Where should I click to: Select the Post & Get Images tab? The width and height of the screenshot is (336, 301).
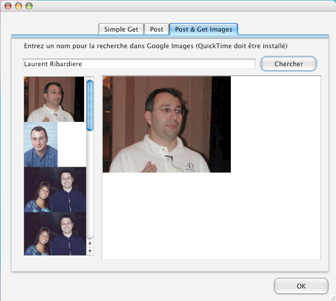point(203,29)
